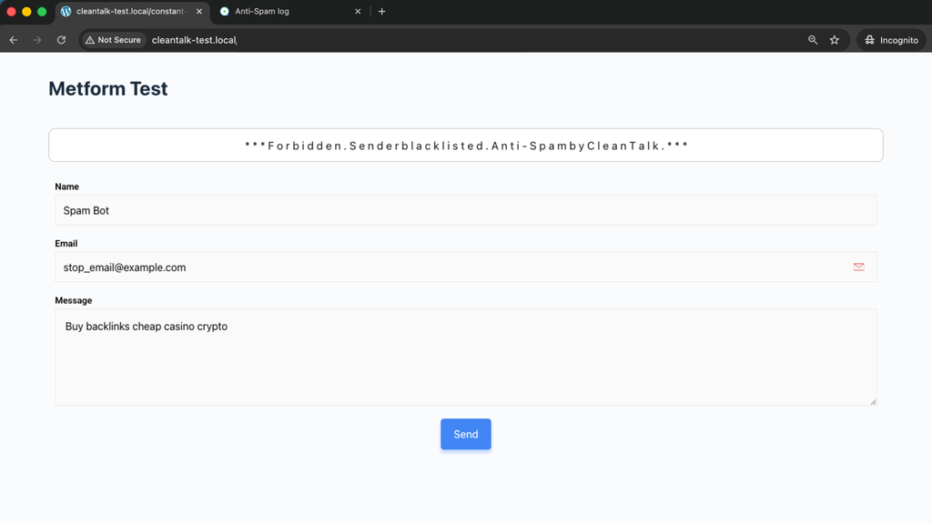Click the Email input field
The width and height of the screenshot is (932, 524).
click(x=465, y=267)
